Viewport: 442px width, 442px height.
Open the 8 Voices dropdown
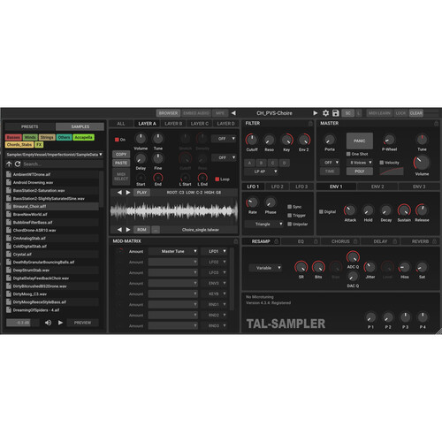pos(360,163)
